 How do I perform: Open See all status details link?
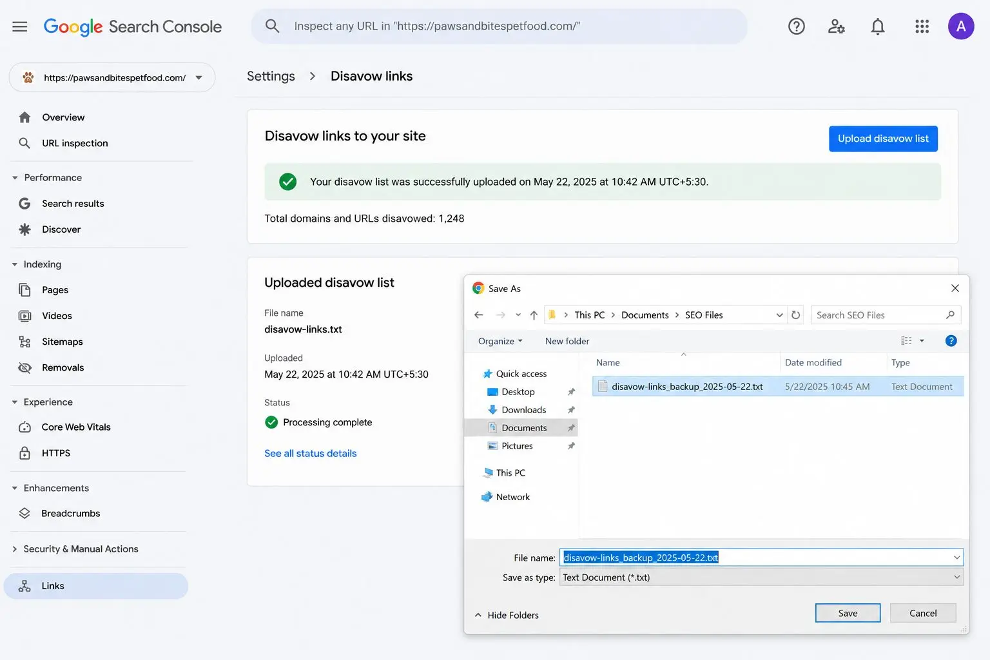(310, 454)
